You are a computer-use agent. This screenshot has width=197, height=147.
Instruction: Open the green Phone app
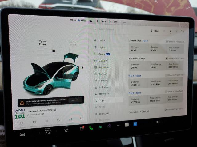(x=91, y=128)
